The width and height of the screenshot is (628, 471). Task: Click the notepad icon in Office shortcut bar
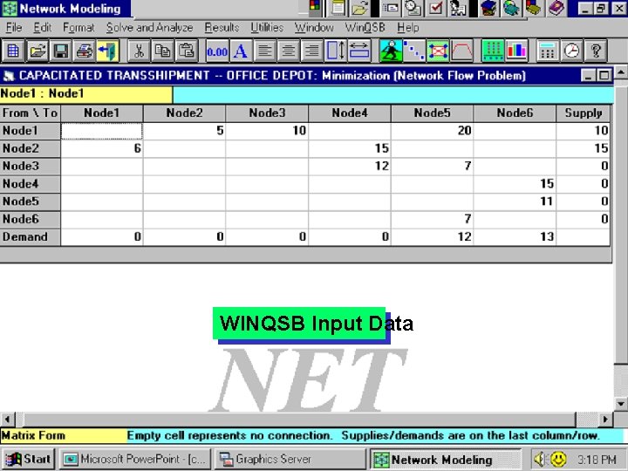(x=338, y=8)
